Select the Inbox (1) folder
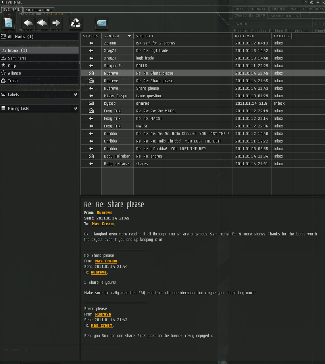 coord(39,50)
